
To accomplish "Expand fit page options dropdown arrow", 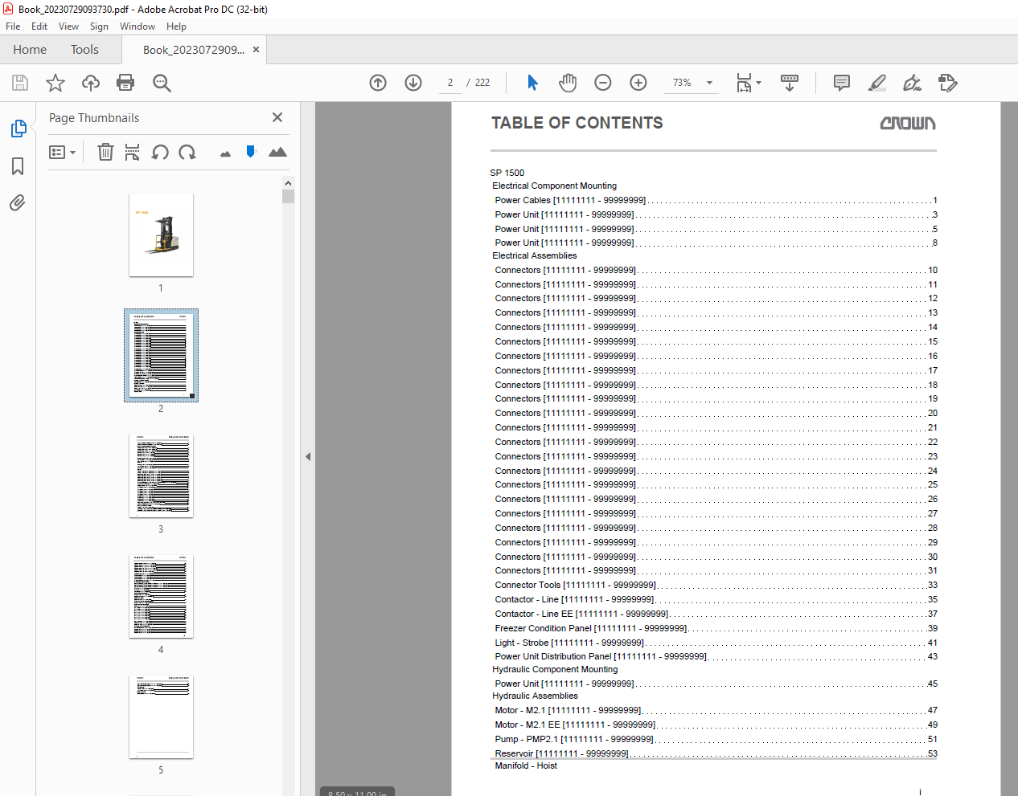I will (758, 83).
